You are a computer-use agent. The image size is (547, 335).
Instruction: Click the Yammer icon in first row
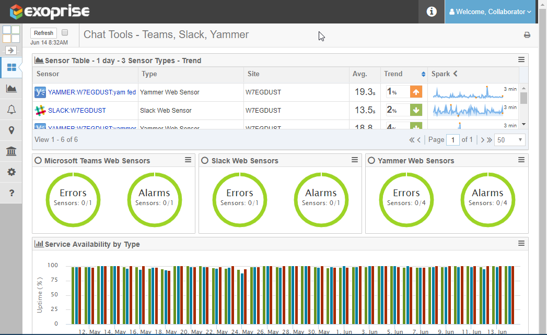(x=40, y=92)
